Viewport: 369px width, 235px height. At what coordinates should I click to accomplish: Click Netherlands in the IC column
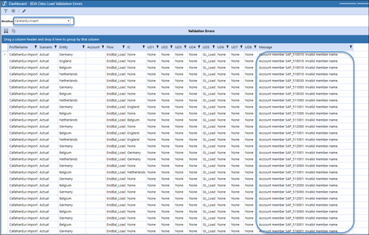(x=136, y=172)
